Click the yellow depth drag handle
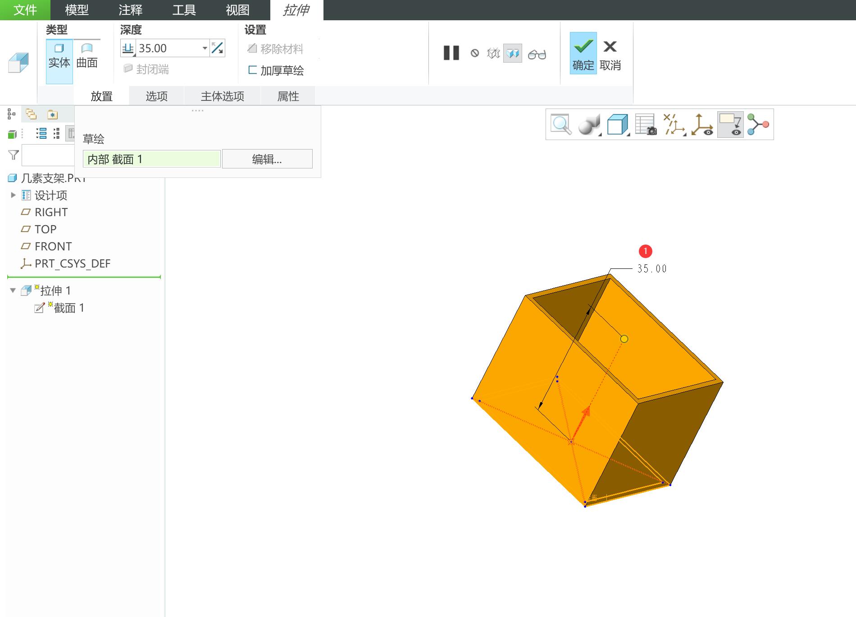 coord(624,339)
